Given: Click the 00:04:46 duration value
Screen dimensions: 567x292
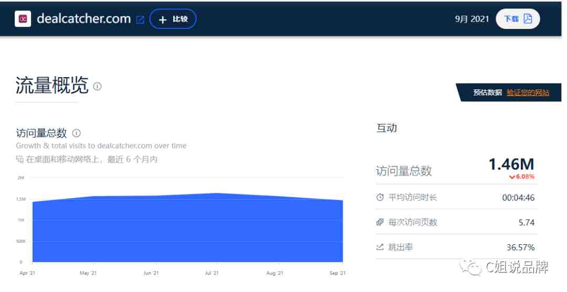Looking at the screenshot, I should (x=518, y=197).
